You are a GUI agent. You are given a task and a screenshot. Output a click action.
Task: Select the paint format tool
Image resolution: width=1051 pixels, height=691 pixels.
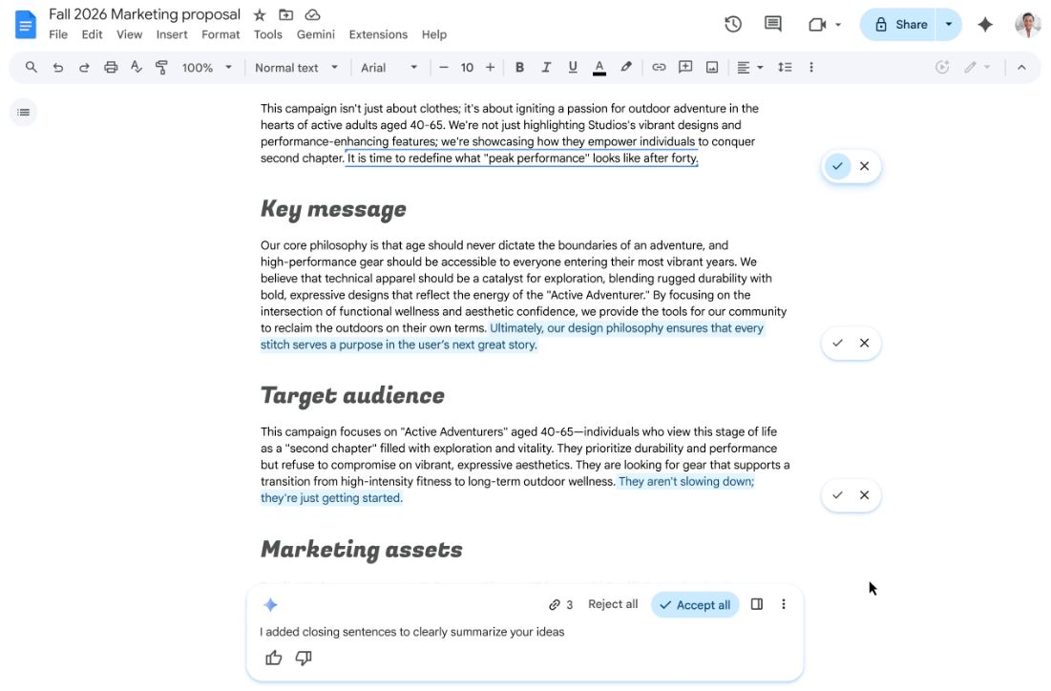pos(160,67)
